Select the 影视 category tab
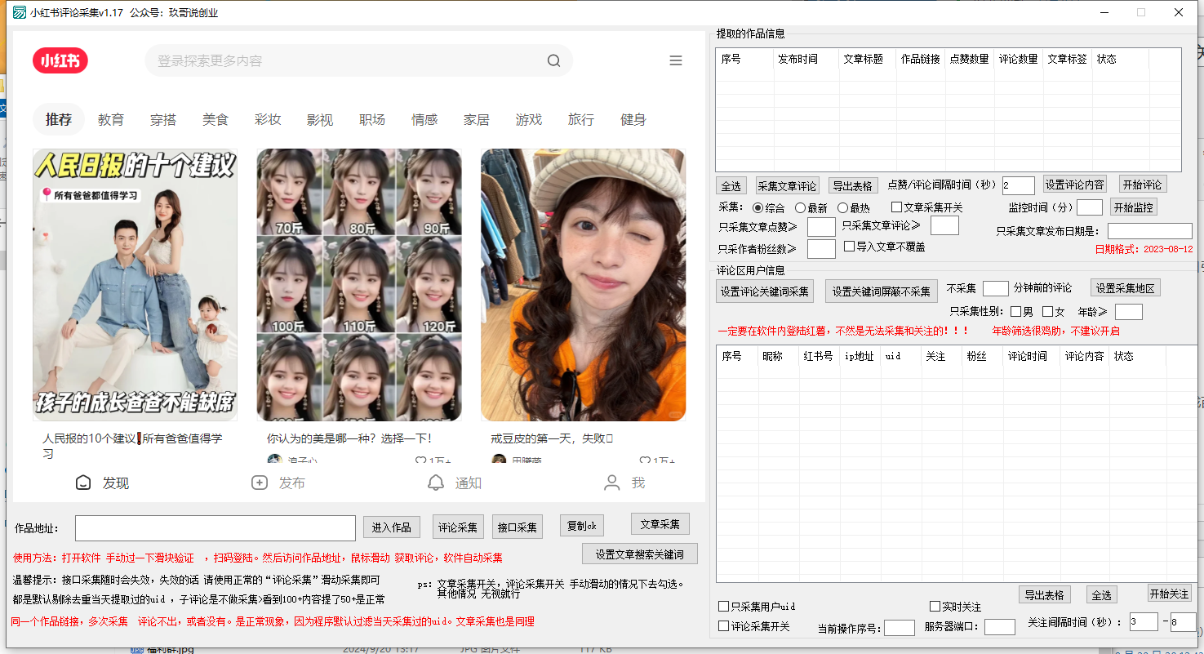 click(x=320, y=119)
